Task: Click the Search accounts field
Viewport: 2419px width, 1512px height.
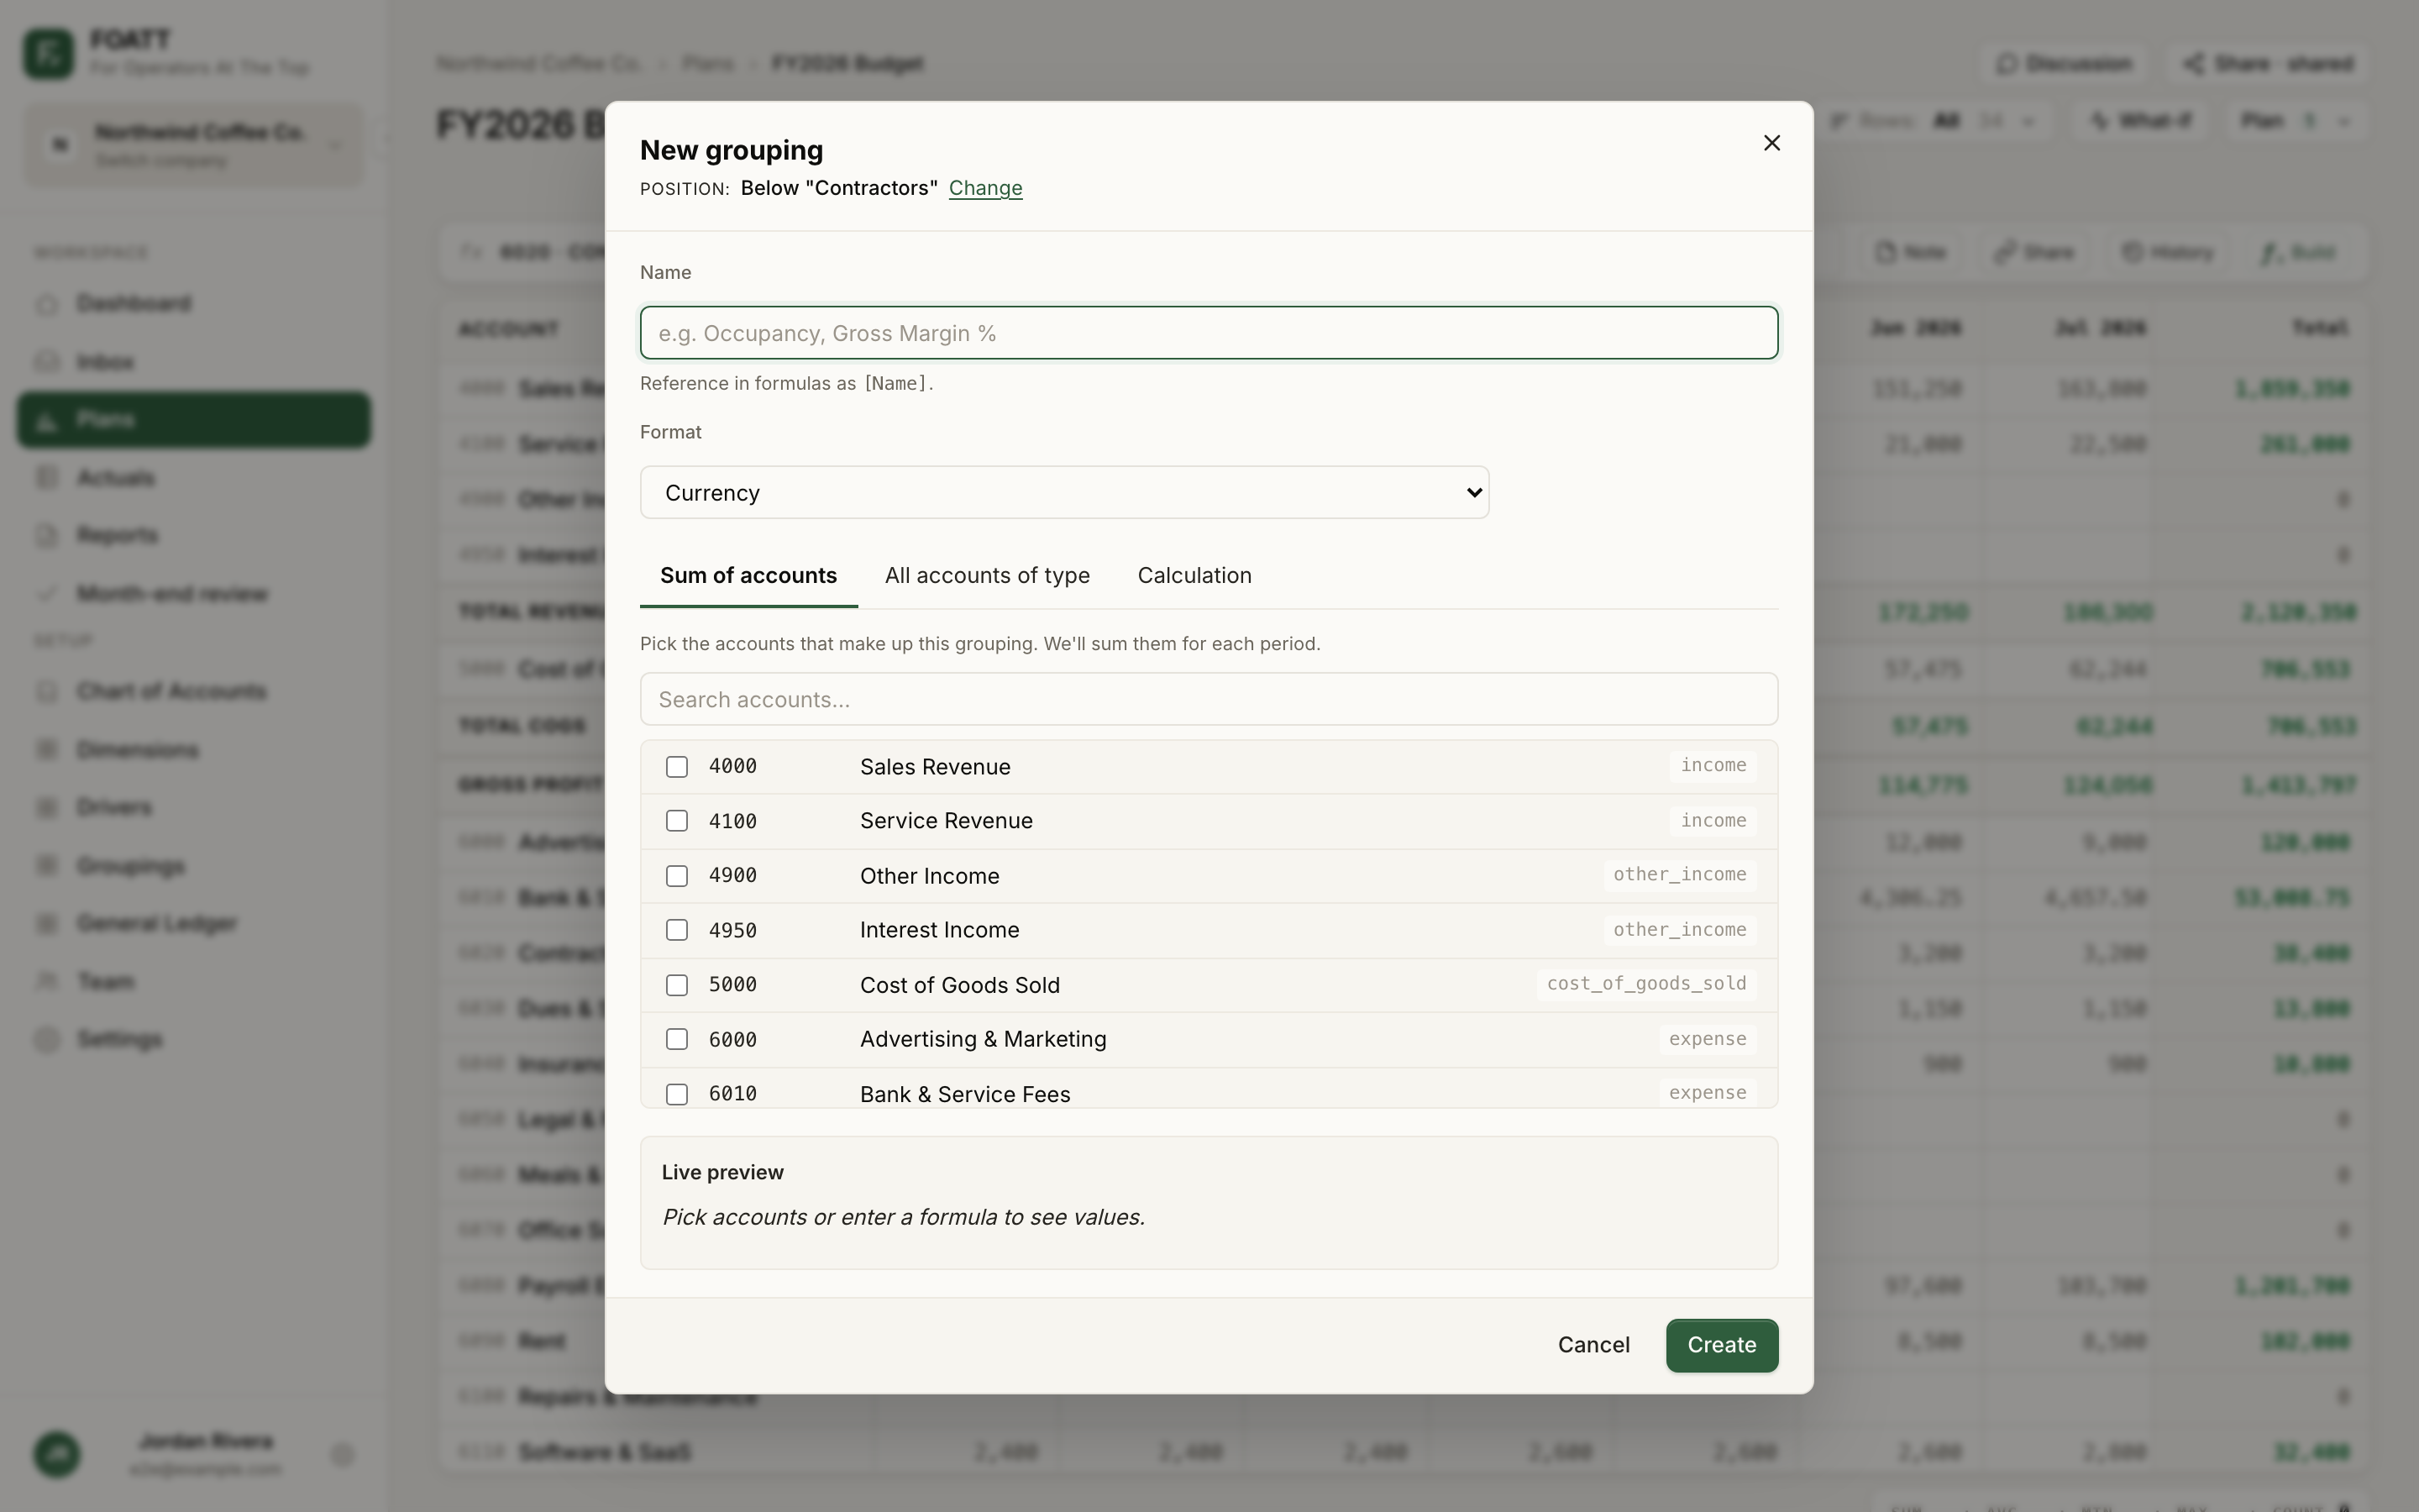Action: (1209, 699)
